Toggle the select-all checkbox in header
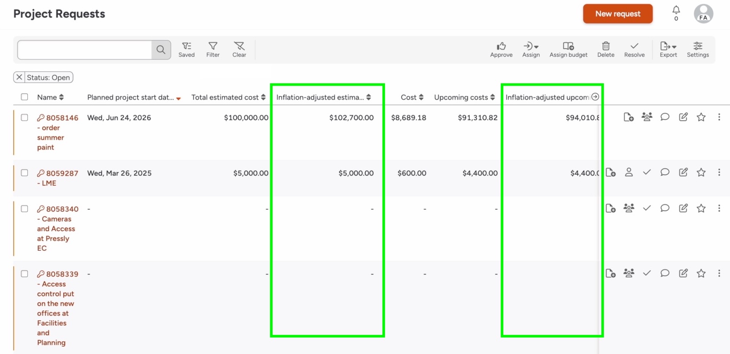The image size is (730, 354). [x=25, y=97]
